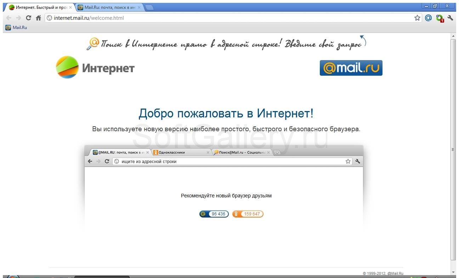
Task: Close the 'Интернет. Быстрый и прос' tab
Action: pyautogui.click(x=70, y=7)
